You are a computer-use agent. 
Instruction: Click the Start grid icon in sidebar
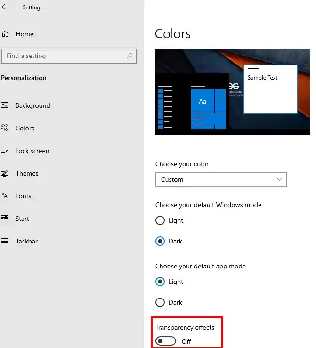coord(5,219)
